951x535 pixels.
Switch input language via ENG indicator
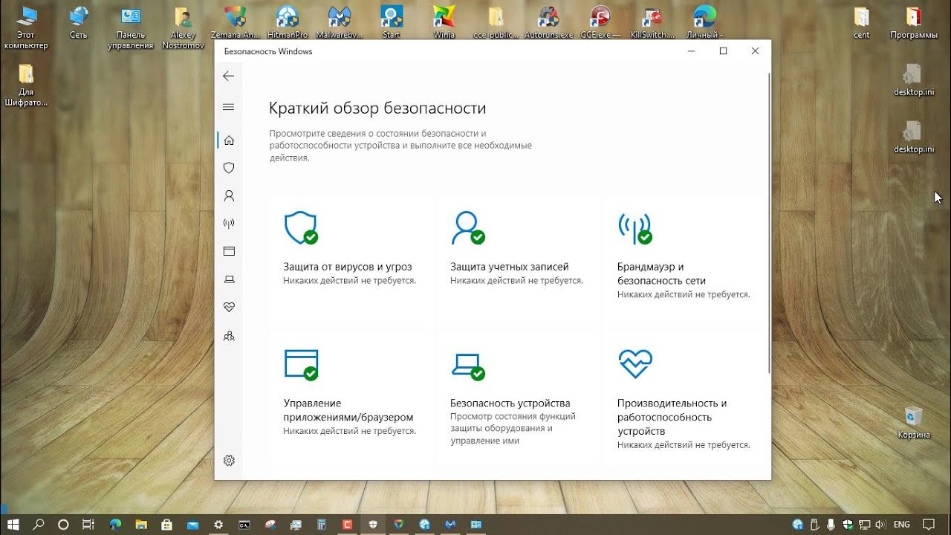901,525
